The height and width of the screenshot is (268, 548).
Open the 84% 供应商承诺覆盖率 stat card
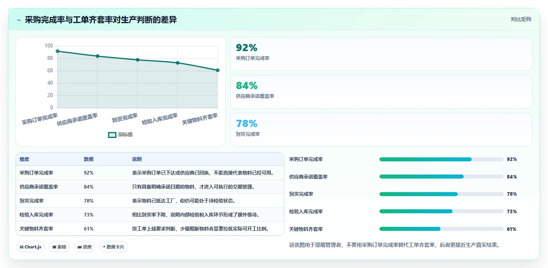point(381,91)
